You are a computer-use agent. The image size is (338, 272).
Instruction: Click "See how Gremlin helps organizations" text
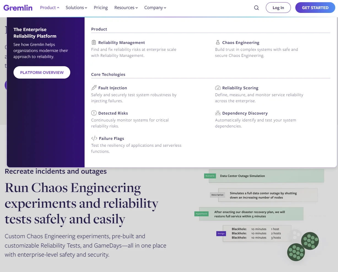(x=41, y=51)
